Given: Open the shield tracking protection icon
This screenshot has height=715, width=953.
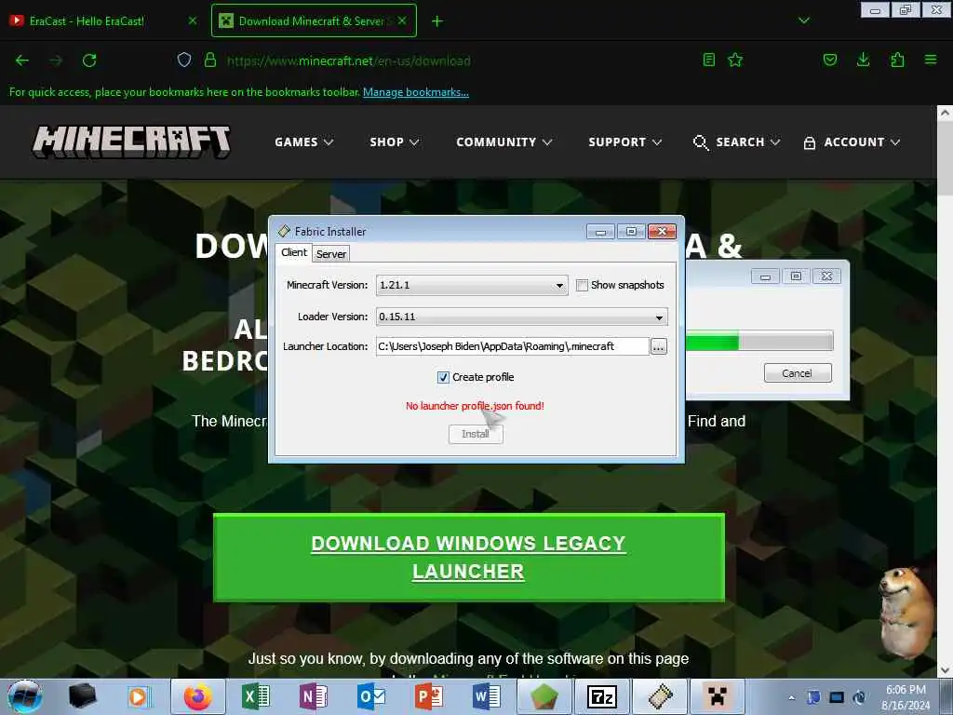Looking at the screenshot, I should point(184,61).
